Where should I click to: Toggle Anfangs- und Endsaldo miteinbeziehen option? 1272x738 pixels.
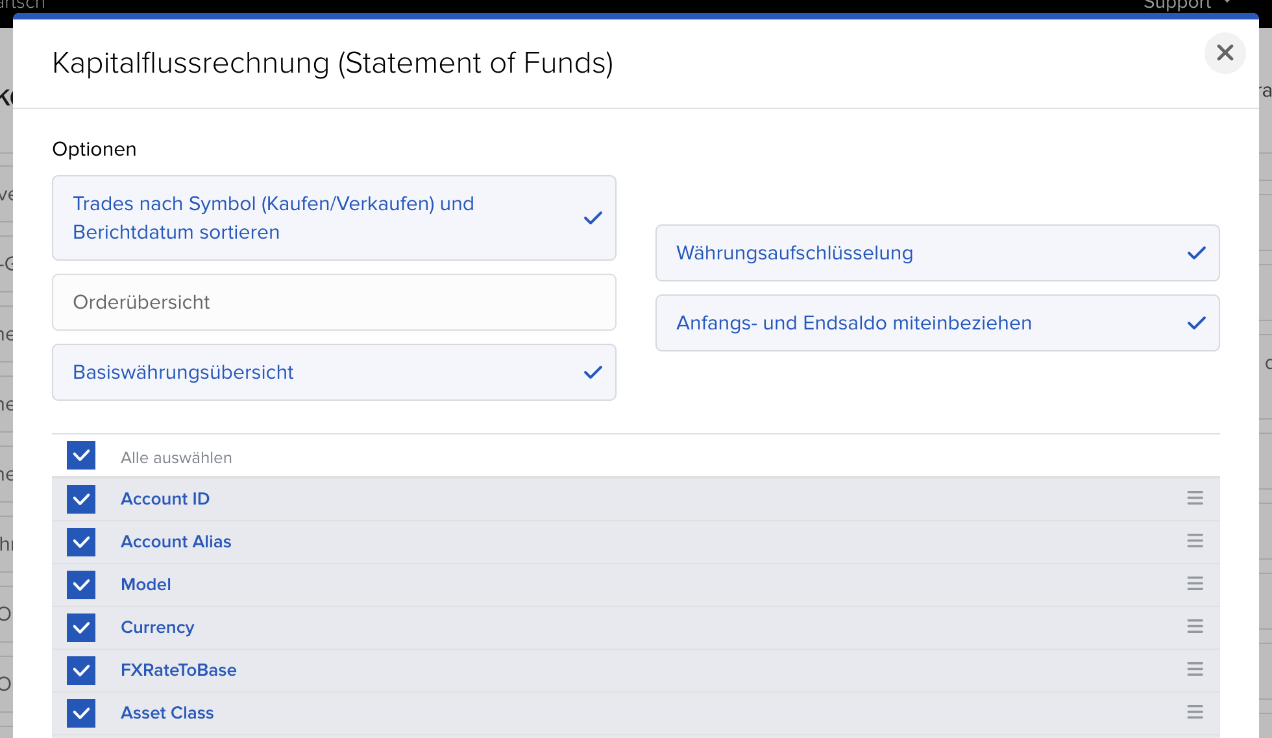pyautogui.click(x=937, y=323)
